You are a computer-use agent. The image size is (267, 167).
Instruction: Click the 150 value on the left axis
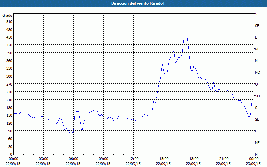9,115
